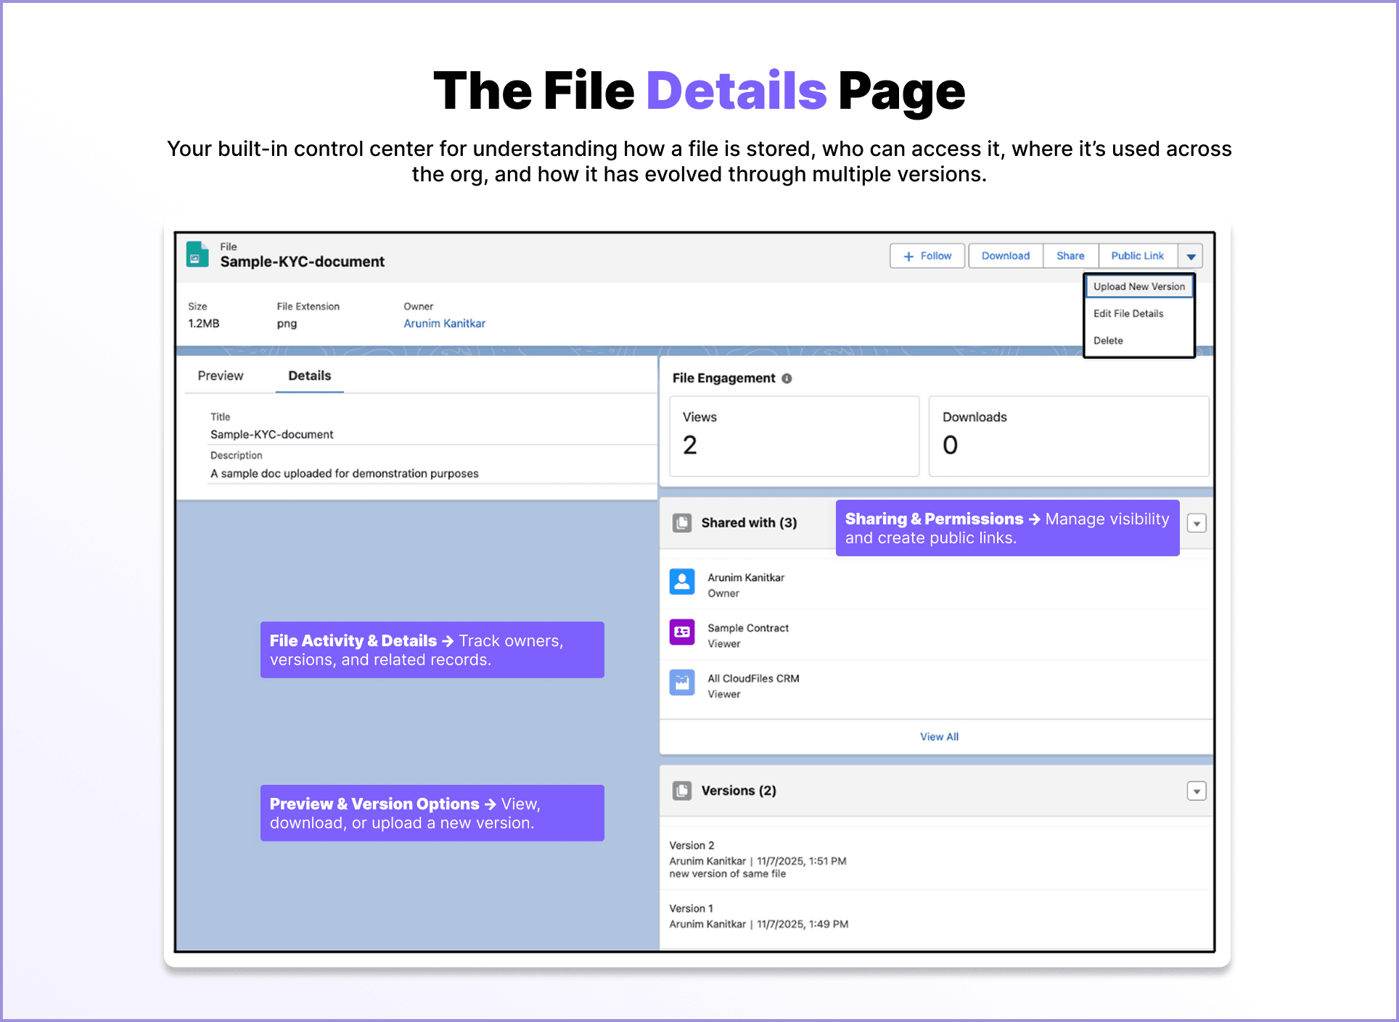Click the file type icon beside Sample-KYC-document

[x=197, y=255]
